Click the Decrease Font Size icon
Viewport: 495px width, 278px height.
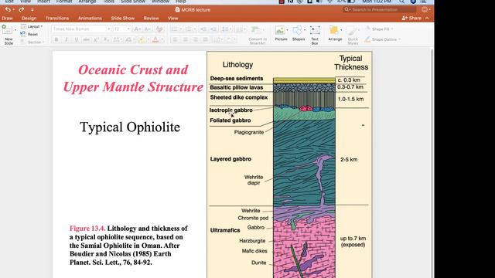coord(148,29)
